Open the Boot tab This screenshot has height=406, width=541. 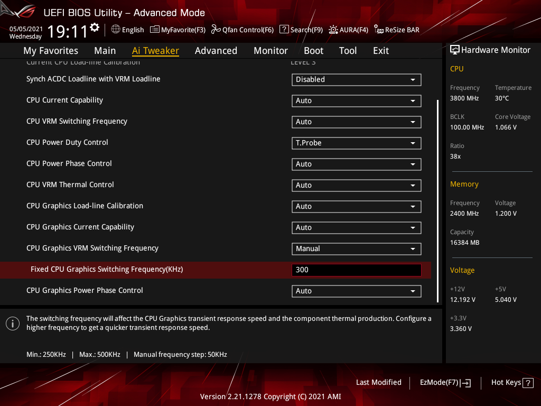coord(313,51)
